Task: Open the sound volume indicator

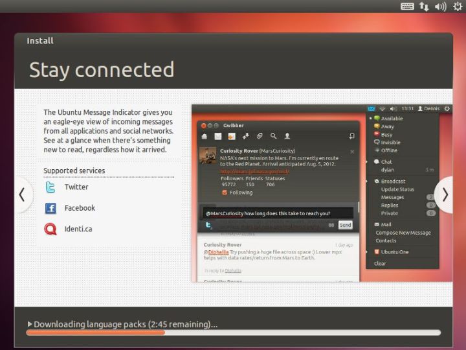Action: pos(441,6)
